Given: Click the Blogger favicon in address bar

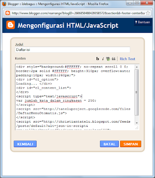Looking at the screenshot, I should click(8, 13).
